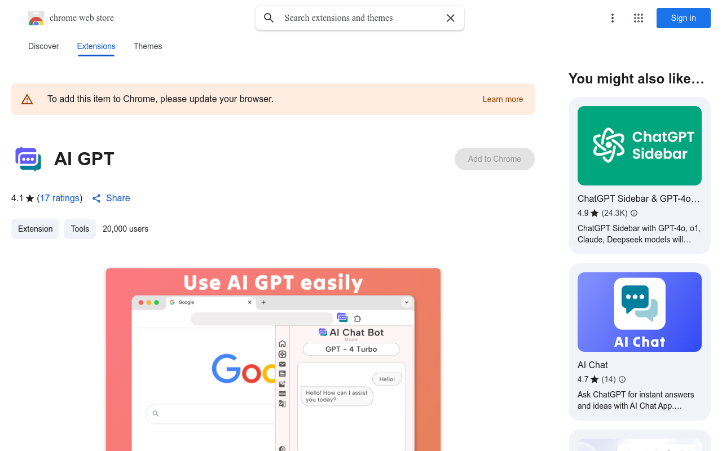Click the ChatGPT Sidebar description text
The width and height of the screenshot is (722, 451).
[x=639, y=234]
